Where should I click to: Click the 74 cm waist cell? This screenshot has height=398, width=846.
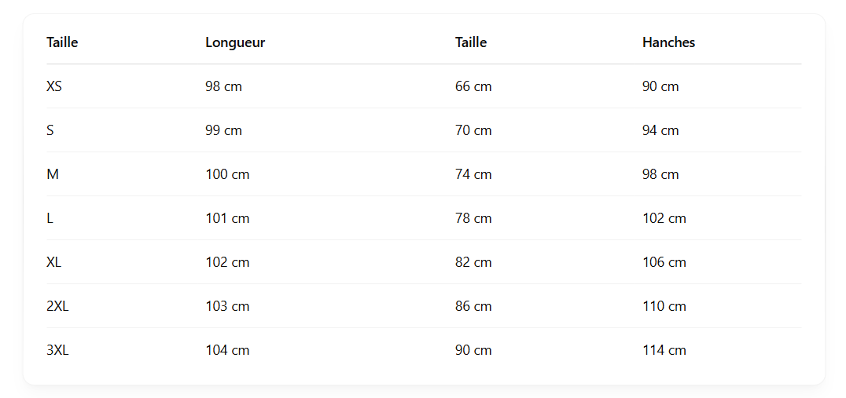pyautogui.click(x=473, y=174)
